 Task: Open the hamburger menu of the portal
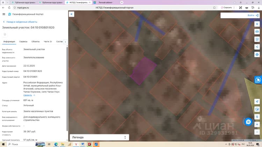point(4,14)
